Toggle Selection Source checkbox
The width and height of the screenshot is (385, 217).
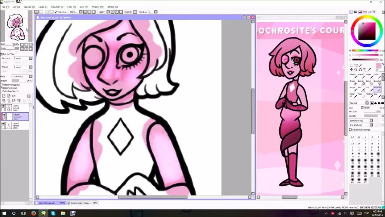[x=2, y=91]
